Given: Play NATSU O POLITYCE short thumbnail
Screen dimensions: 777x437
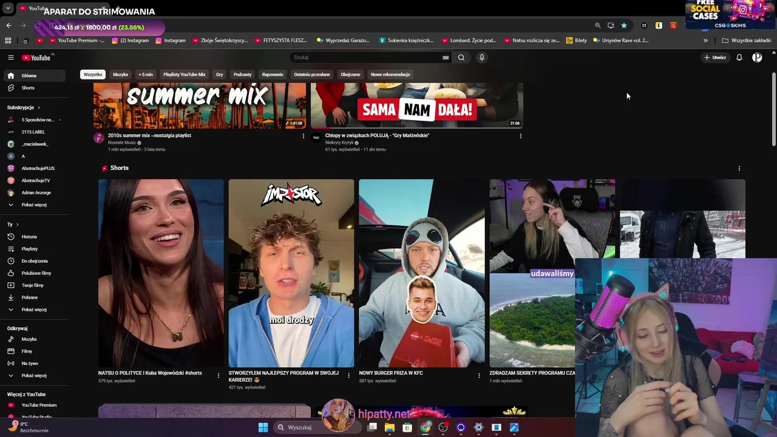Looking at the screenshot, I should pyautogui.click(x=161, y=273).
